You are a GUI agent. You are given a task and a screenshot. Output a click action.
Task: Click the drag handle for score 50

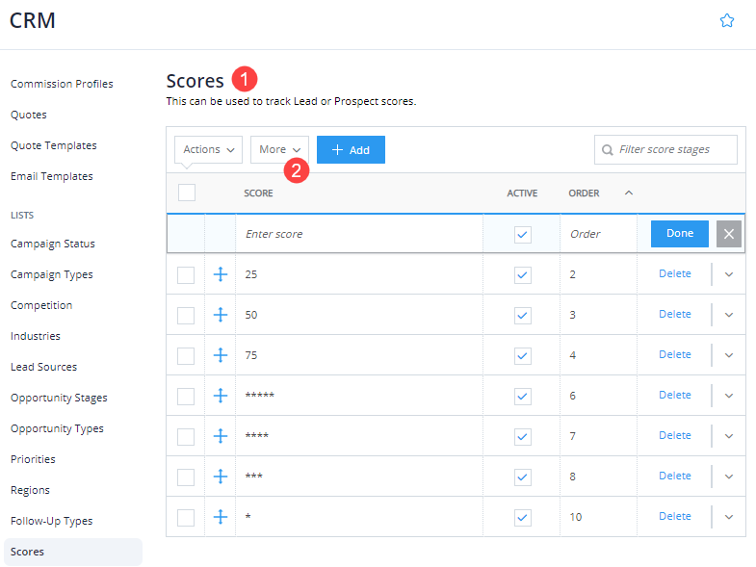click(x=221, y=315)
